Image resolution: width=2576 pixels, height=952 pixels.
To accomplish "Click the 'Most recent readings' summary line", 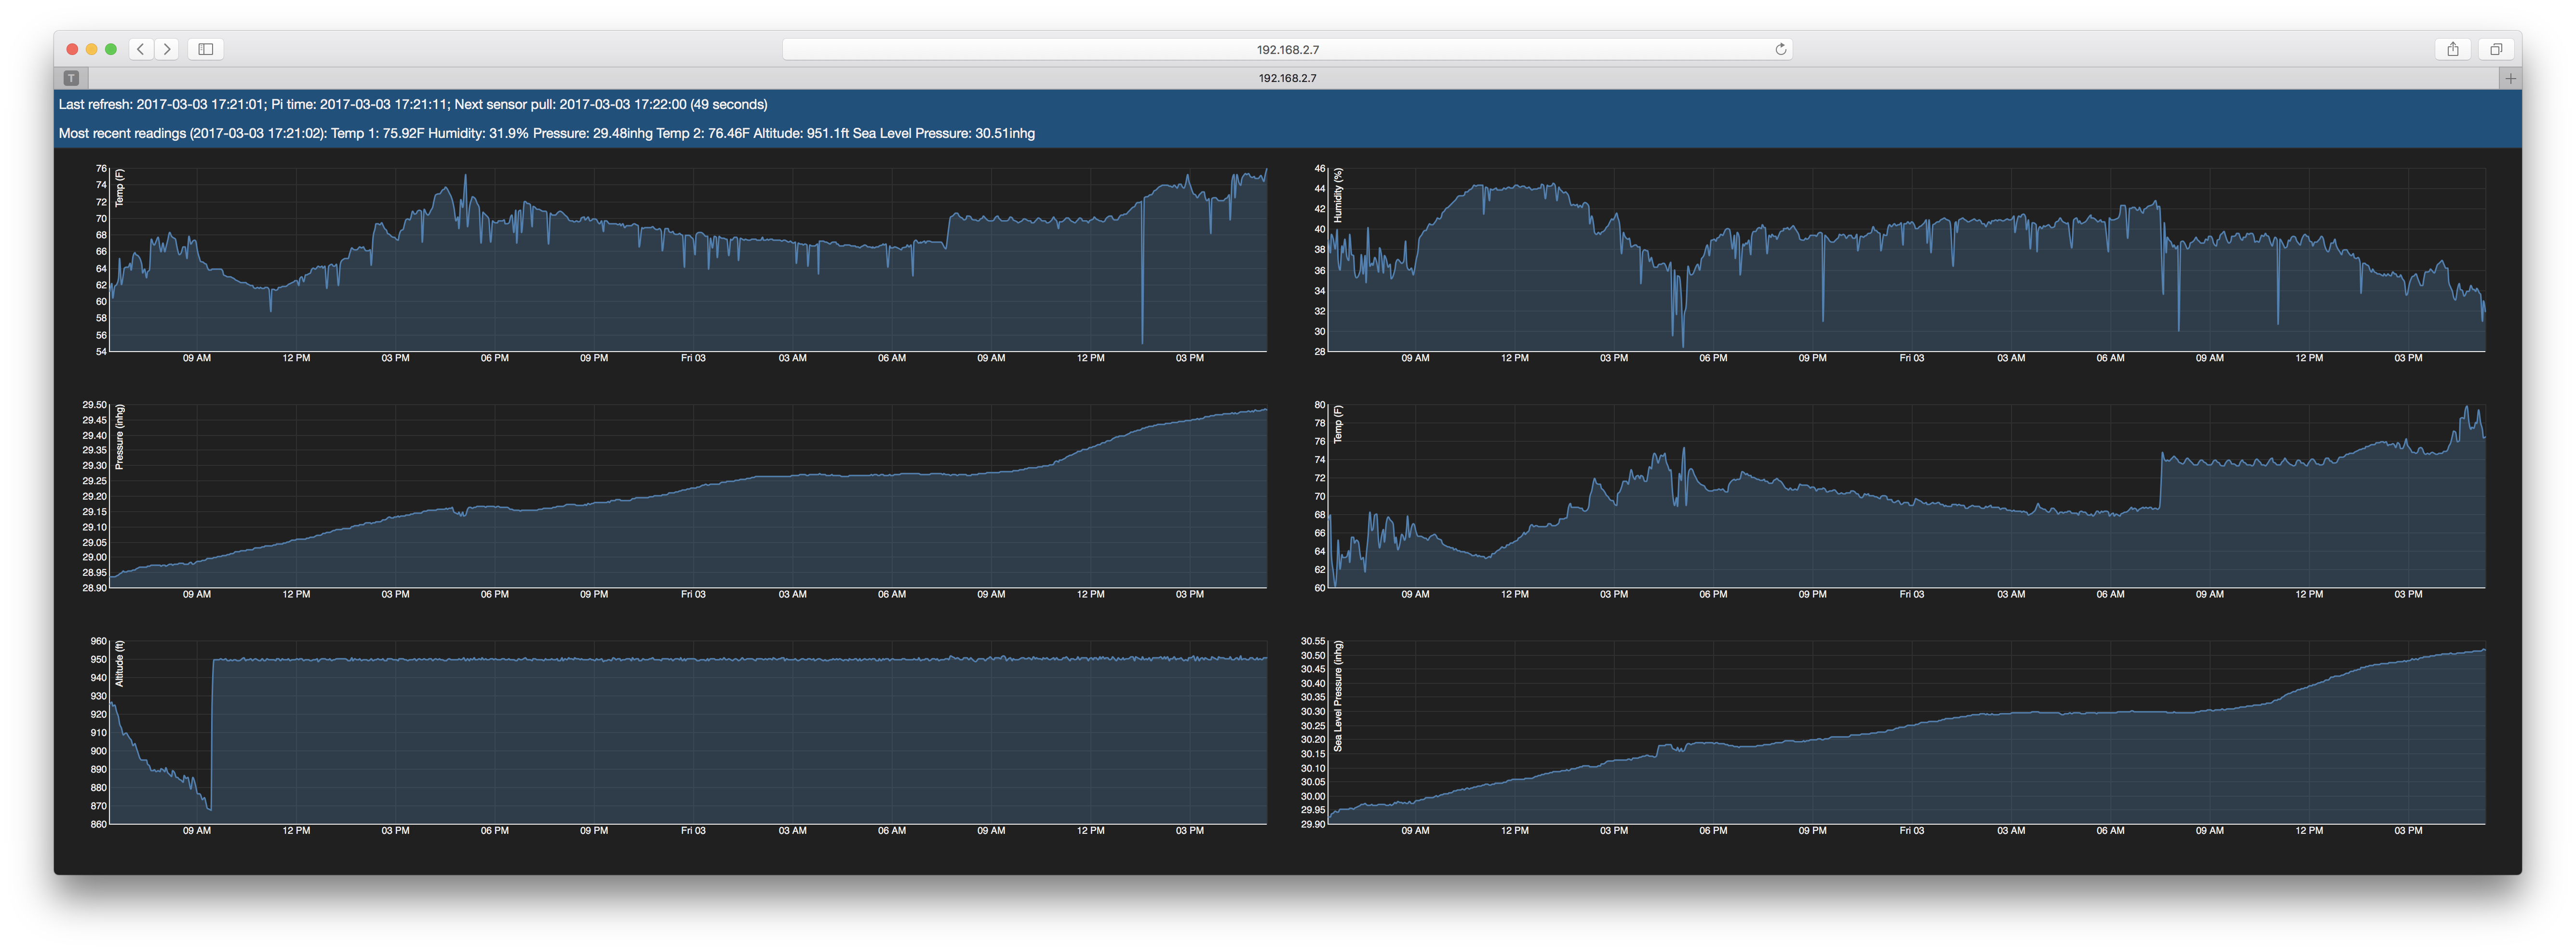I will click(x=547, y=133).
